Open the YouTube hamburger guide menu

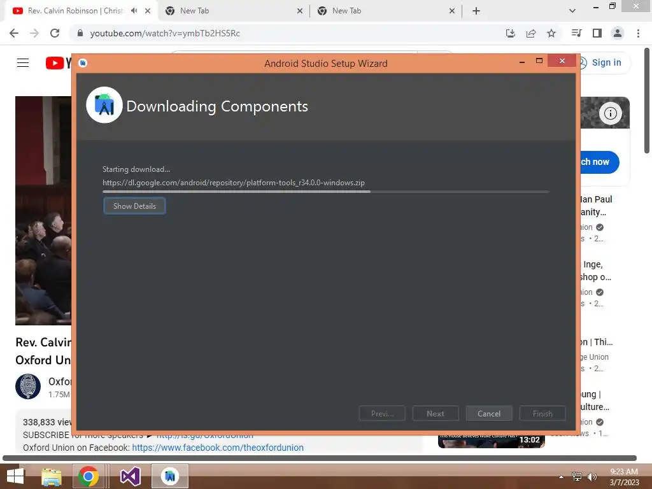click(x=23, y=63)
